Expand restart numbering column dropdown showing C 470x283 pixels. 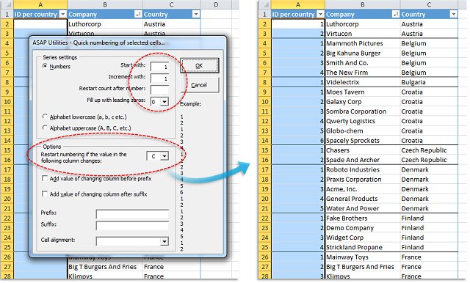[164, 156]
